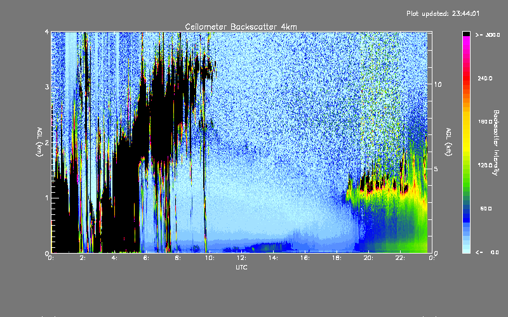Click the black top of the colorbar

coord(466,34)
